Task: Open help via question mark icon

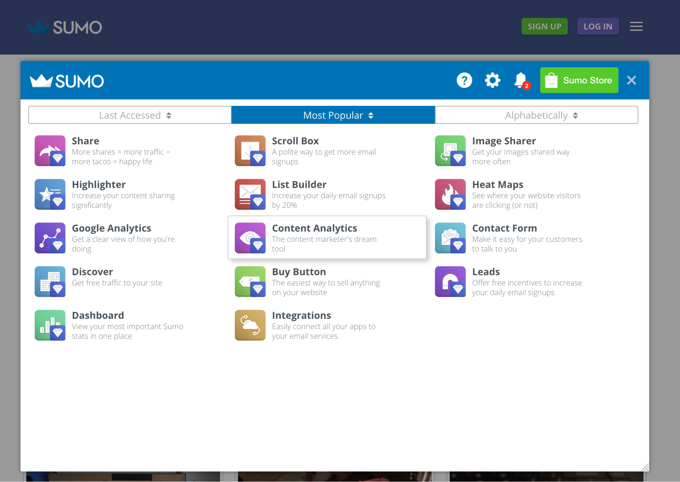Action: point(464,80)
